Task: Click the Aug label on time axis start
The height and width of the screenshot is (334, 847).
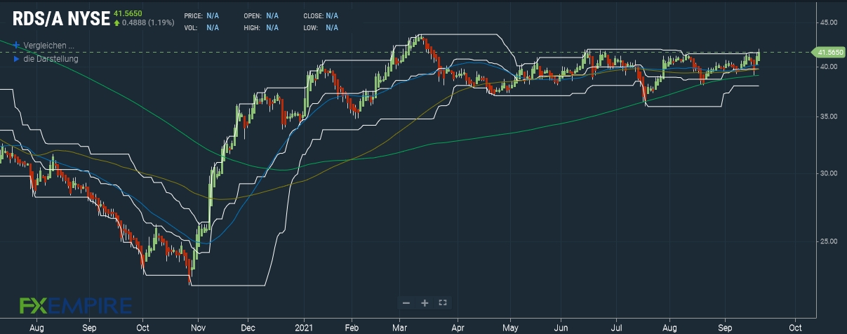Action: (38, 328)
